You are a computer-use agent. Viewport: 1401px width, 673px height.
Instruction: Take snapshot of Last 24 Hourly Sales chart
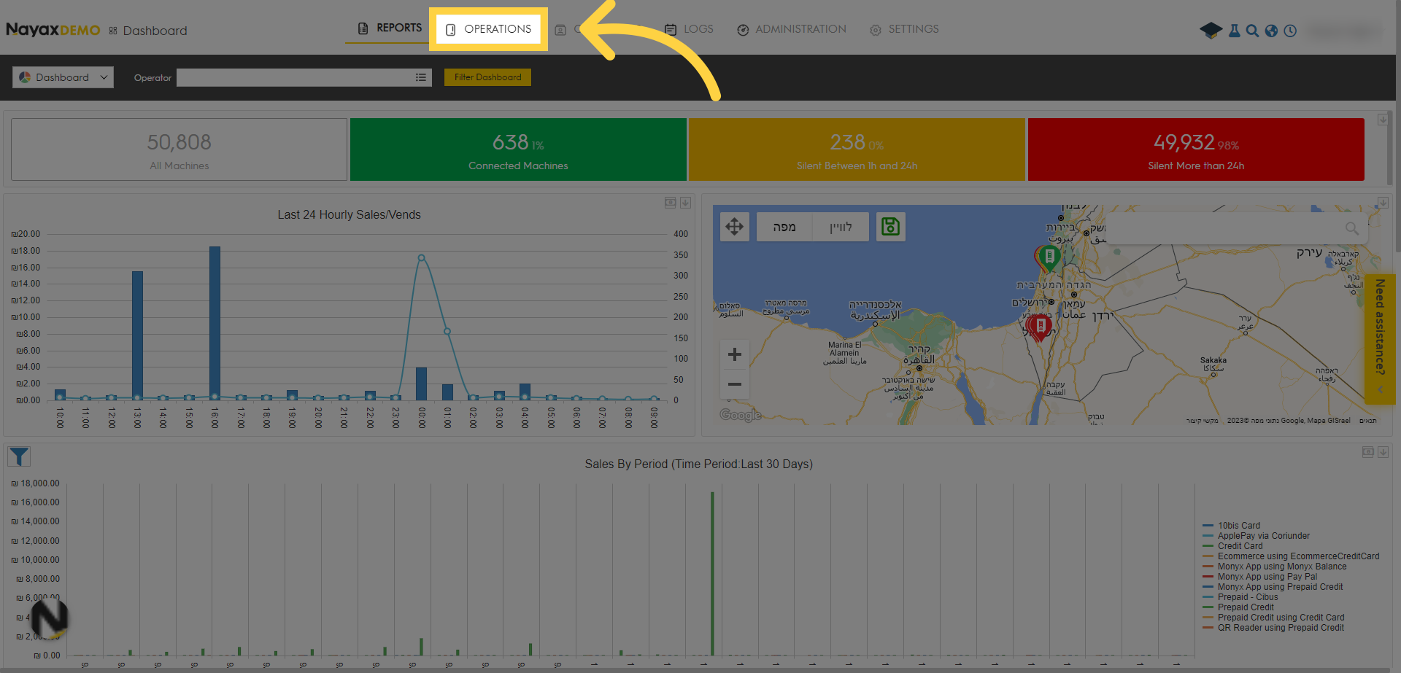pyautogui.click(x=670, y=203)
